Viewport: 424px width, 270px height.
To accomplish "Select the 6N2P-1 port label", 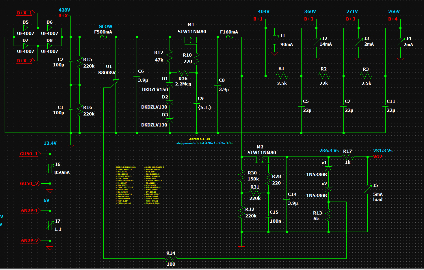I will point(29,211).
